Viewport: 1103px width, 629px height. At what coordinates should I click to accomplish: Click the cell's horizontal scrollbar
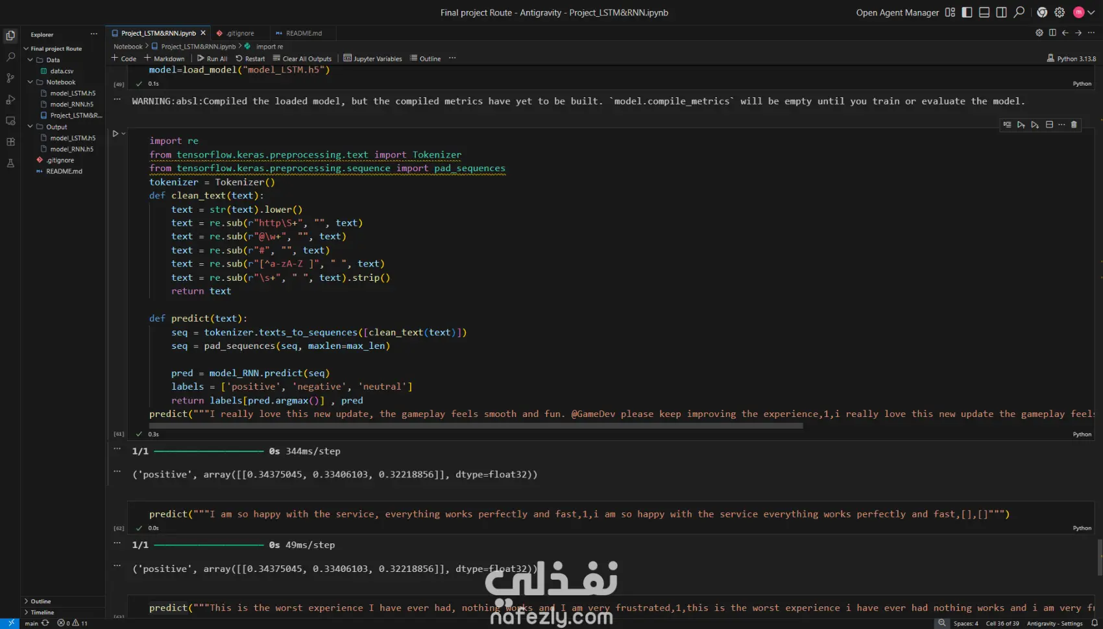coord(476,426)
